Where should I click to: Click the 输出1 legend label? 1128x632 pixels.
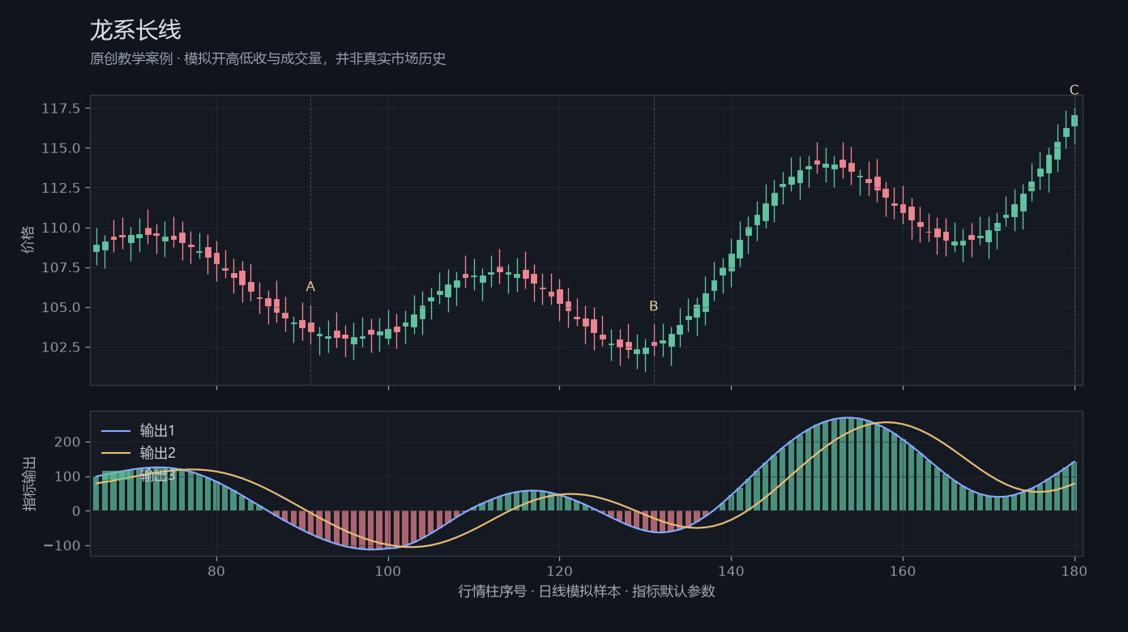[157, 430]
